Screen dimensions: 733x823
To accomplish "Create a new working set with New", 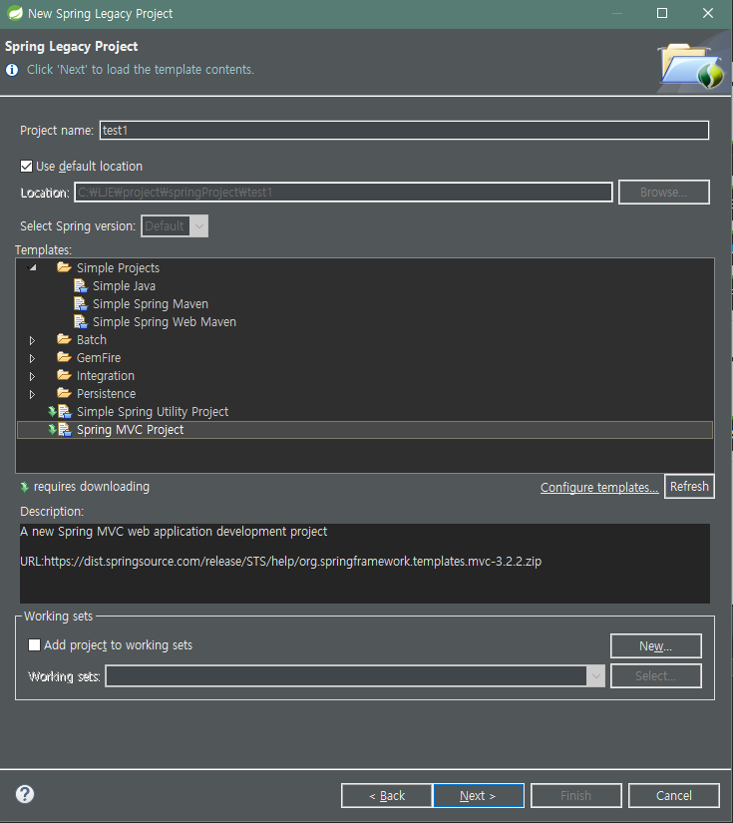I will point(656,646).
